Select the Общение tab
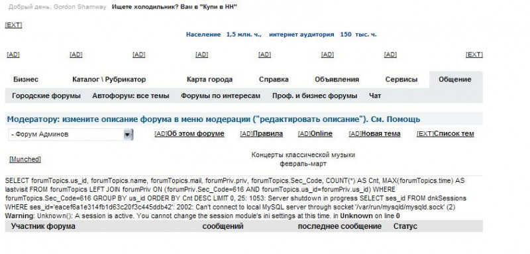Viewport: 530px width, 254px height. 455,80
